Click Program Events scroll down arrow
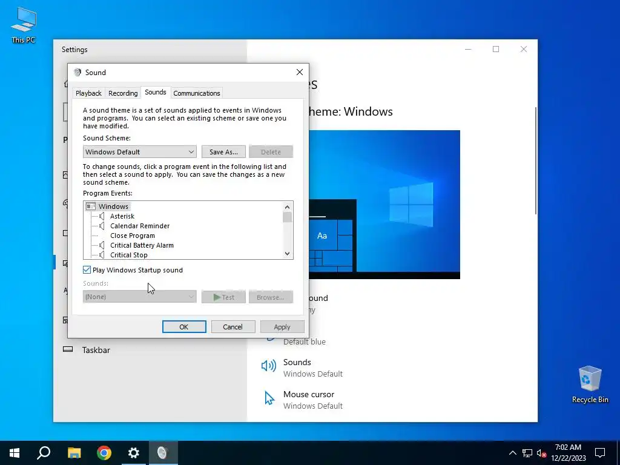The height and width of the screenshot is (465, 620). pos(288,254)
